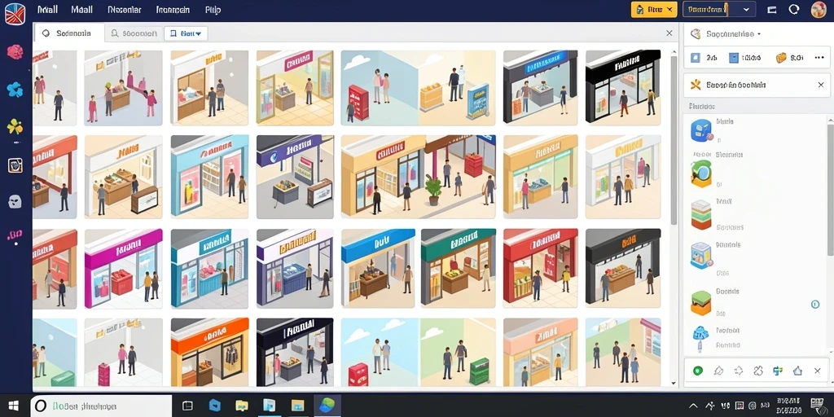
Task: Click the green circle icon in bottom toolbar
Action: [x=698, y=371]
